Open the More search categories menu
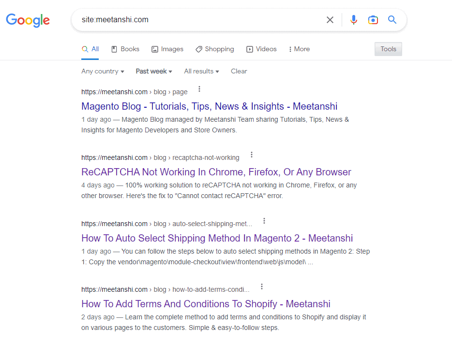 [299, 49]
